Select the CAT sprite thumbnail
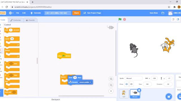The width and height of the screenshot is (181, 101). (124, 94)
